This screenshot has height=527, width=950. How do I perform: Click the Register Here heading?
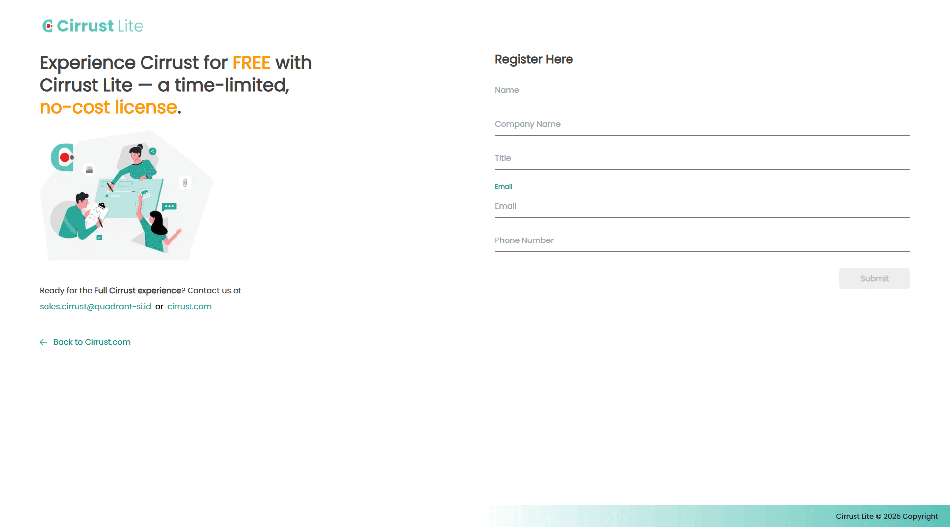533,59
